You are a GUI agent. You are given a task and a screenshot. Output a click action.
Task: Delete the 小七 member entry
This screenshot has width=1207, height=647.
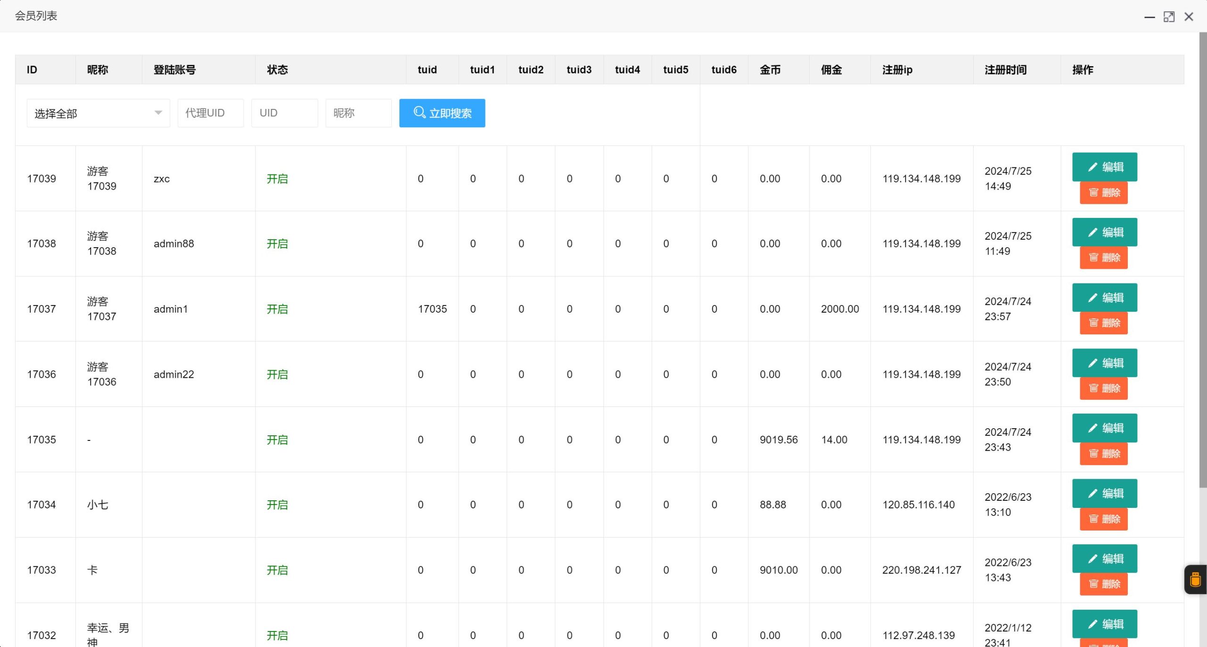1103,519
